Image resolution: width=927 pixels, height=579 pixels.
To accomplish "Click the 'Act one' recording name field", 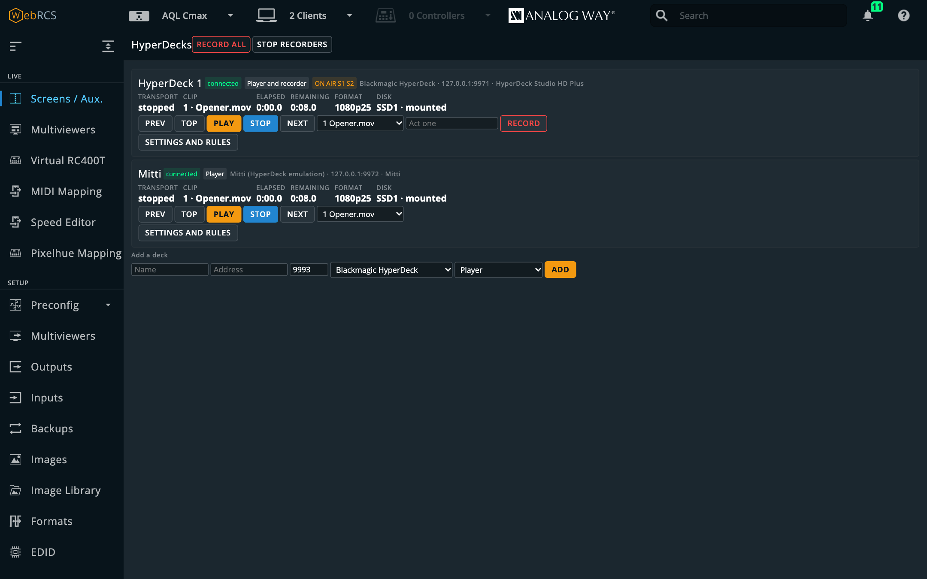I will (x=452, y=124).
